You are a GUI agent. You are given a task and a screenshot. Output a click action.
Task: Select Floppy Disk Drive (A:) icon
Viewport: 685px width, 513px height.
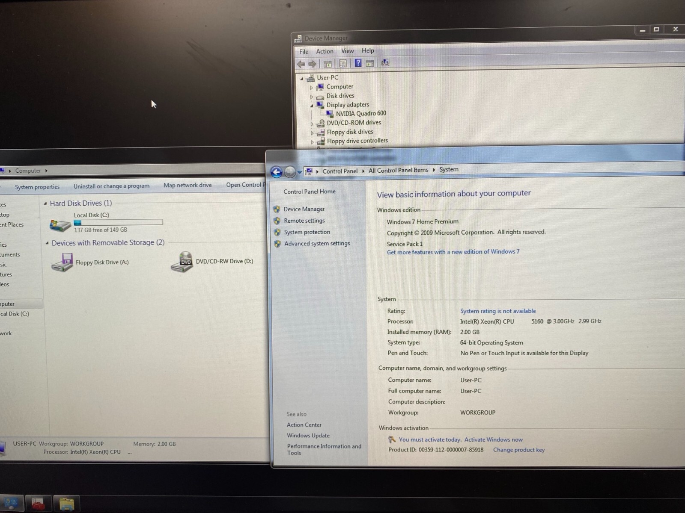(x=62, y=262)
